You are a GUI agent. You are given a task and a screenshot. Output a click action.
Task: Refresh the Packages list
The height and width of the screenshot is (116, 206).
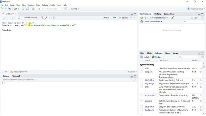click(202, 57)
